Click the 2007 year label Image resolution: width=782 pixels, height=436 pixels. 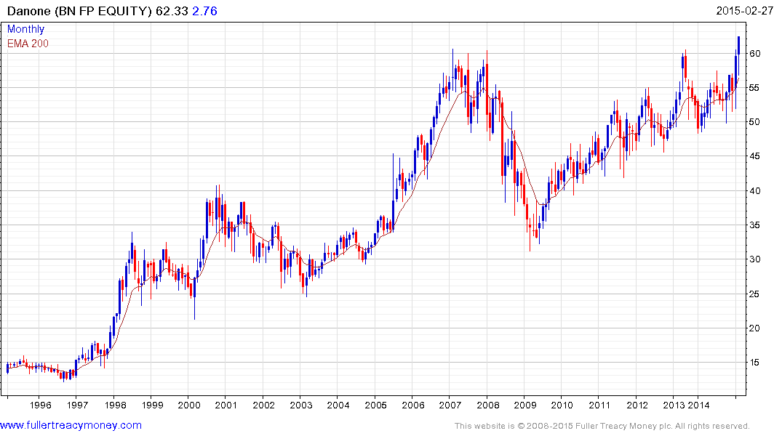[x=450, y=405]
